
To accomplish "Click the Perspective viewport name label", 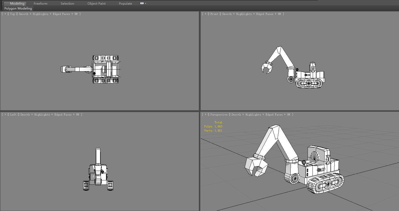I will click(x=219, y=115).
